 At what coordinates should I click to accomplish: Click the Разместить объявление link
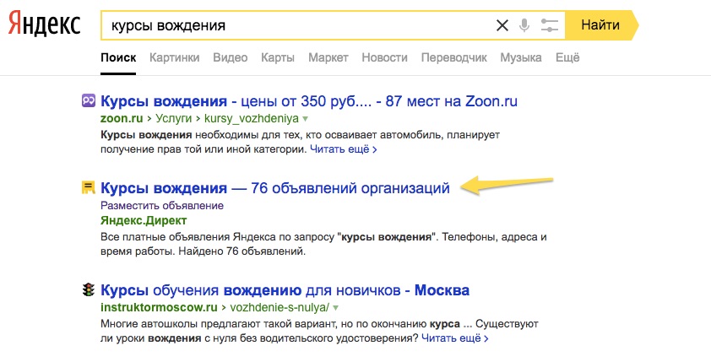pyautogui.click(x=162, y=205)
